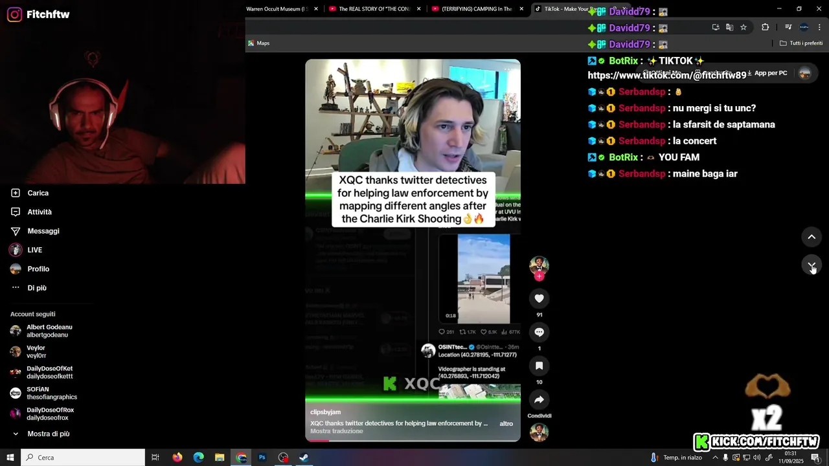Open Chrome three-dot menu
Viewport: 829px width, 466px height.
819,27
